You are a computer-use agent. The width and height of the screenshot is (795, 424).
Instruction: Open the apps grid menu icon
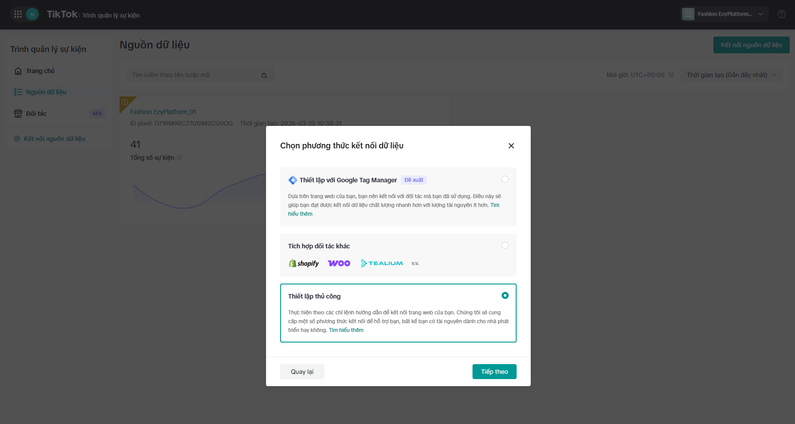[18, 14]
